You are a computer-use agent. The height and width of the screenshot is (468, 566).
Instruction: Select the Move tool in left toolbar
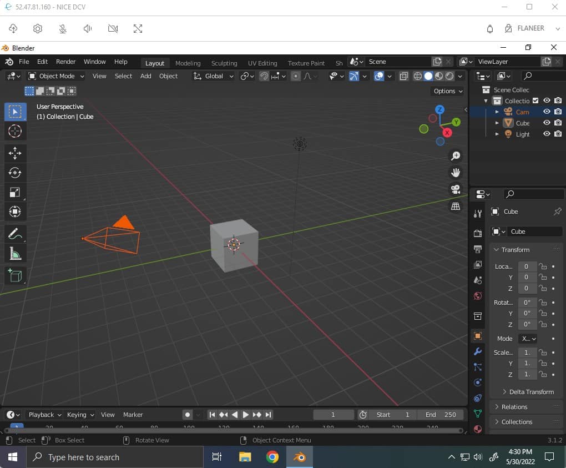[15, 153]
